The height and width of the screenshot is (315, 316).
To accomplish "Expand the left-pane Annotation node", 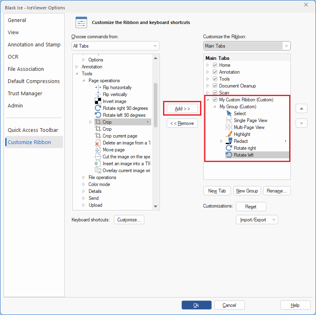I will pos(77,67).
